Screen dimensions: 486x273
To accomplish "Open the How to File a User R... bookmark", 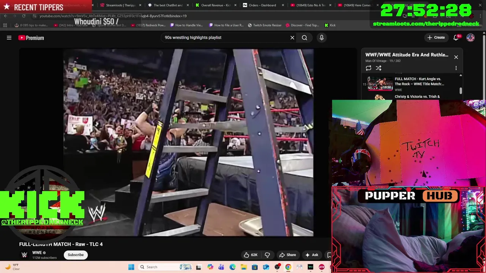I will [226, 25].
